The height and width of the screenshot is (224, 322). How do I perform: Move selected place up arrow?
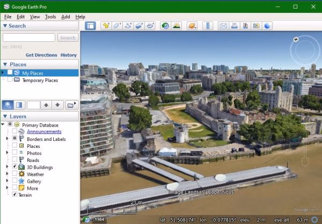46,105
